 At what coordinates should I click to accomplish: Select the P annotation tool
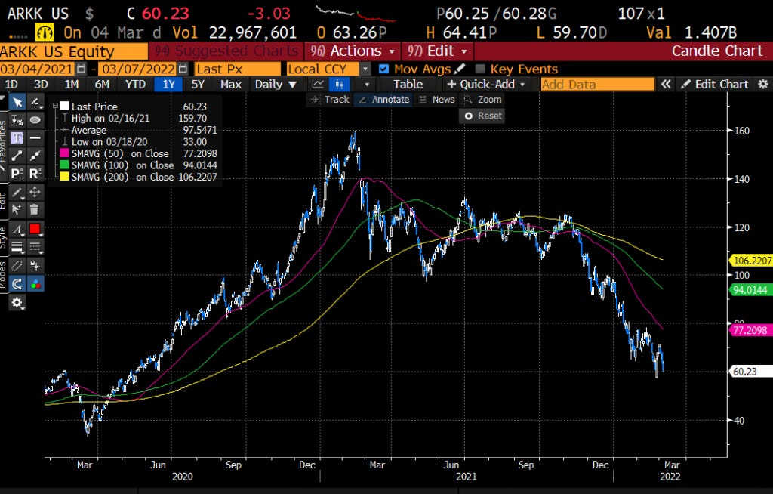[17, 173]
